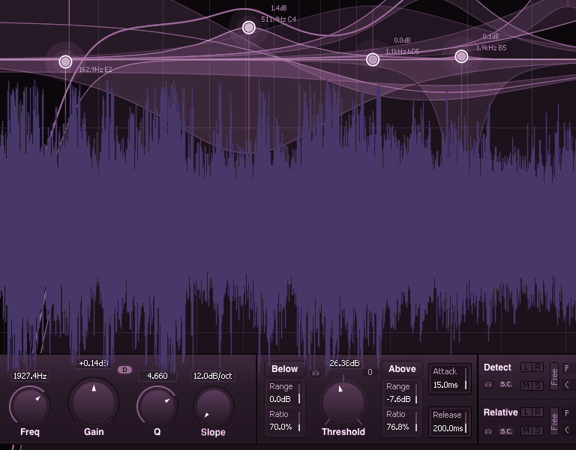
Task: Enable the M channel in Detect section
Action: pos(526,385)
